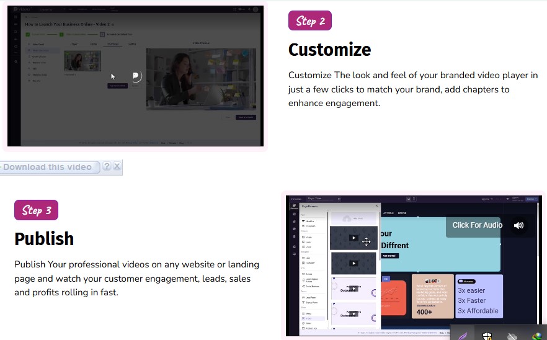Viewport: 547px width, 340px height.
Task: Click the Download this video button
Action: 48,167
